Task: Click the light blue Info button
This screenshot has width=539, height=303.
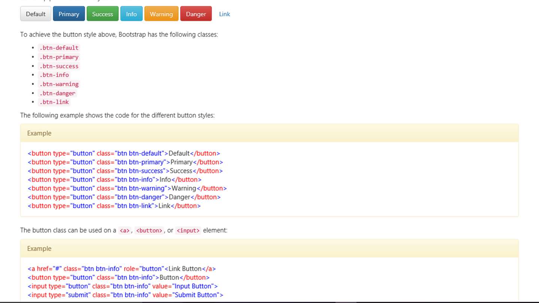Action: tap(131, 14)
